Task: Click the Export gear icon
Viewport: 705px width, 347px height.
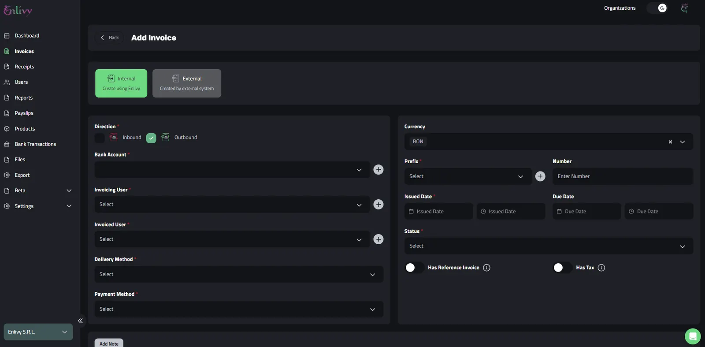Action: point(7,175)
